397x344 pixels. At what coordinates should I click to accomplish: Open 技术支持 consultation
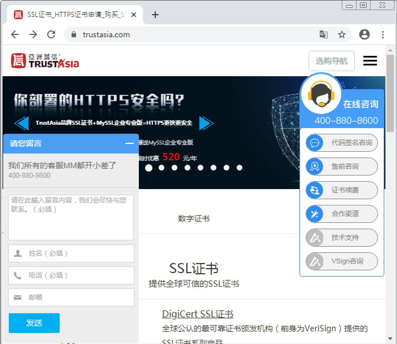[x=342, y=238]
